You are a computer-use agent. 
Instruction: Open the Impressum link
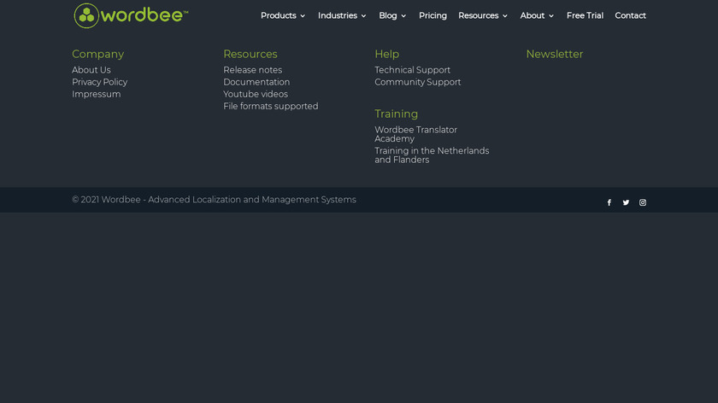click(x=96, y=94)
